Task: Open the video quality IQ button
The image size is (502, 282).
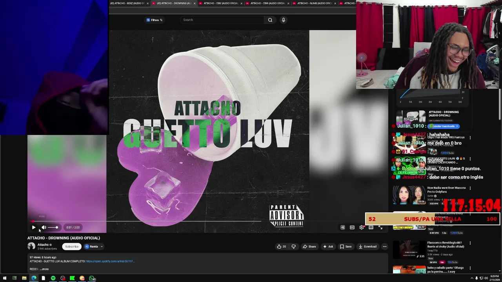Action: (343, 227)
